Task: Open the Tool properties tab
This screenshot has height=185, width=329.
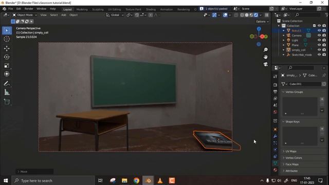Action: (276, 77)
